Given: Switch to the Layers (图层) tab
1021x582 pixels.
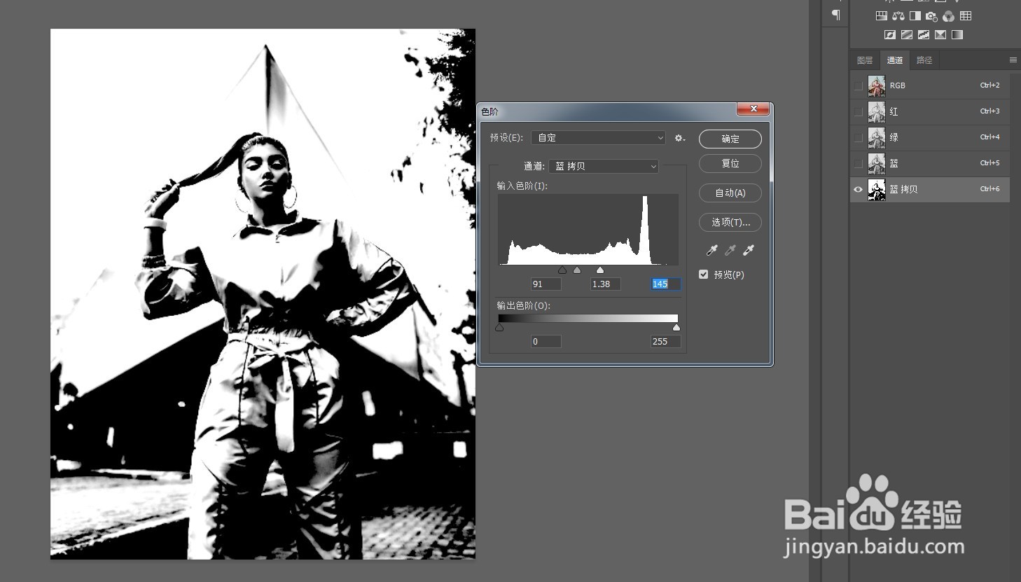Looking at the screenshot, I should click(865, 60).
